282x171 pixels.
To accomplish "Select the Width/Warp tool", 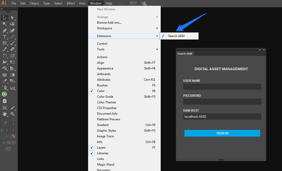I will (x=4, y=62).
